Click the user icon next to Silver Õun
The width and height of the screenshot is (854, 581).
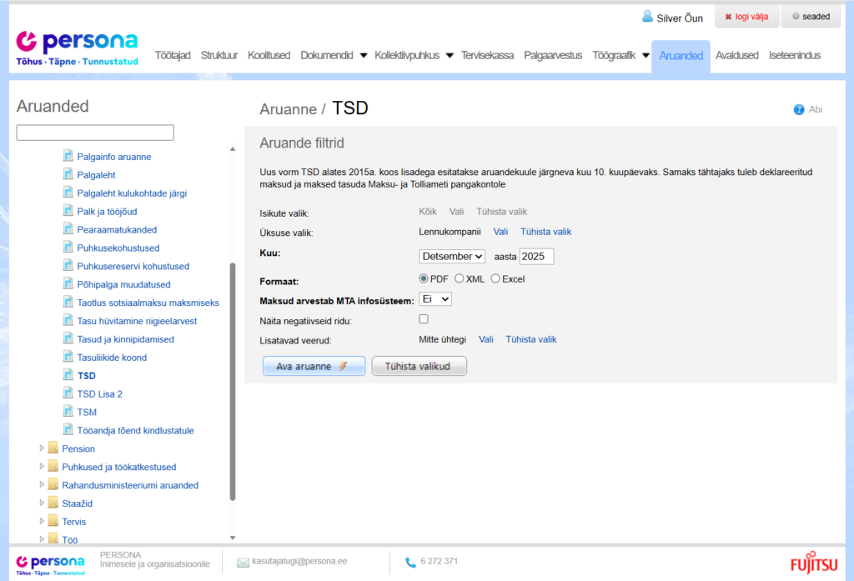(x=646, y=17)
